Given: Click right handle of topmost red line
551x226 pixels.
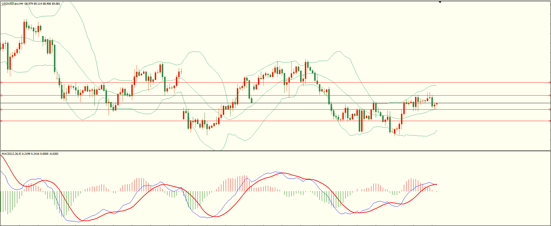Looking at the screenshot, I should coord(550,83).
